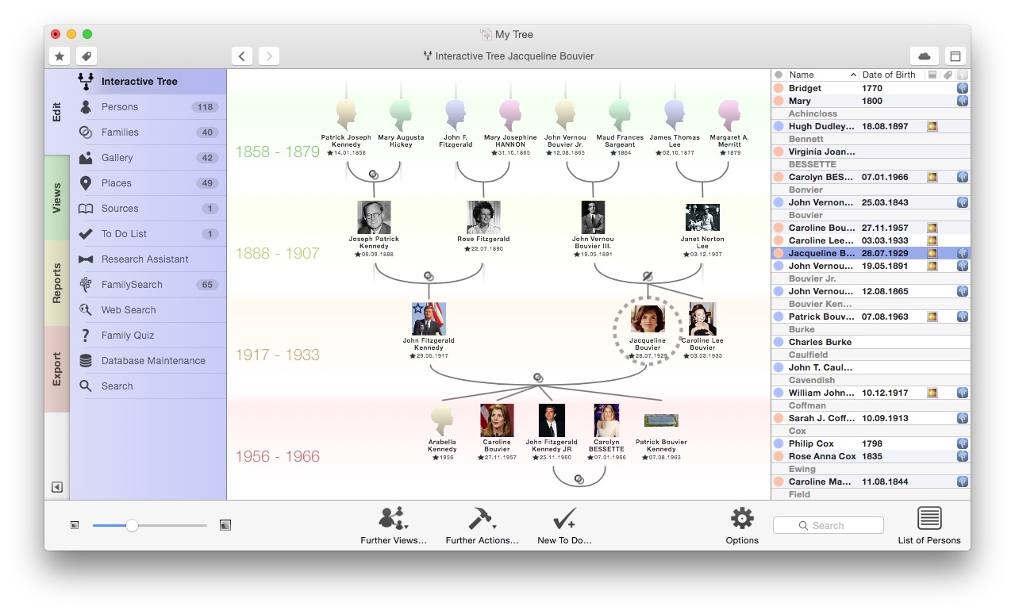Click the back navigation arrow

(x=242, y=56)
